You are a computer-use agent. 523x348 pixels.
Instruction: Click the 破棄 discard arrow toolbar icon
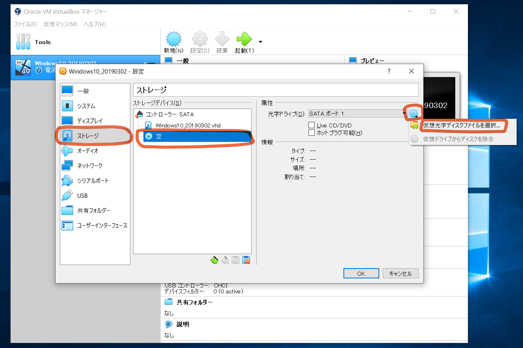coord(222,40)
